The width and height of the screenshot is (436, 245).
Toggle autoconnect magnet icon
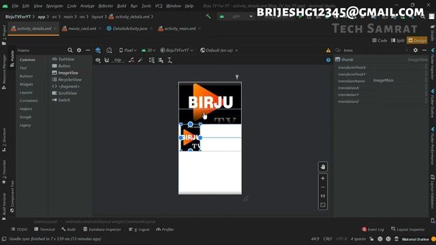point(107,61)
